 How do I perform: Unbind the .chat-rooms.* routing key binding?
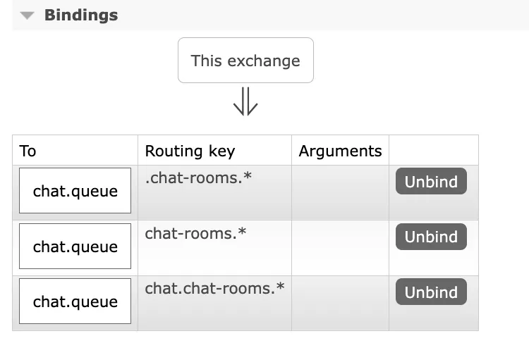(x=431, y=182)
